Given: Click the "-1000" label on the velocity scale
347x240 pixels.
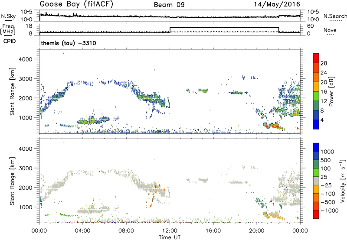Looking at the screenshot, I should (x=329, y=211).
